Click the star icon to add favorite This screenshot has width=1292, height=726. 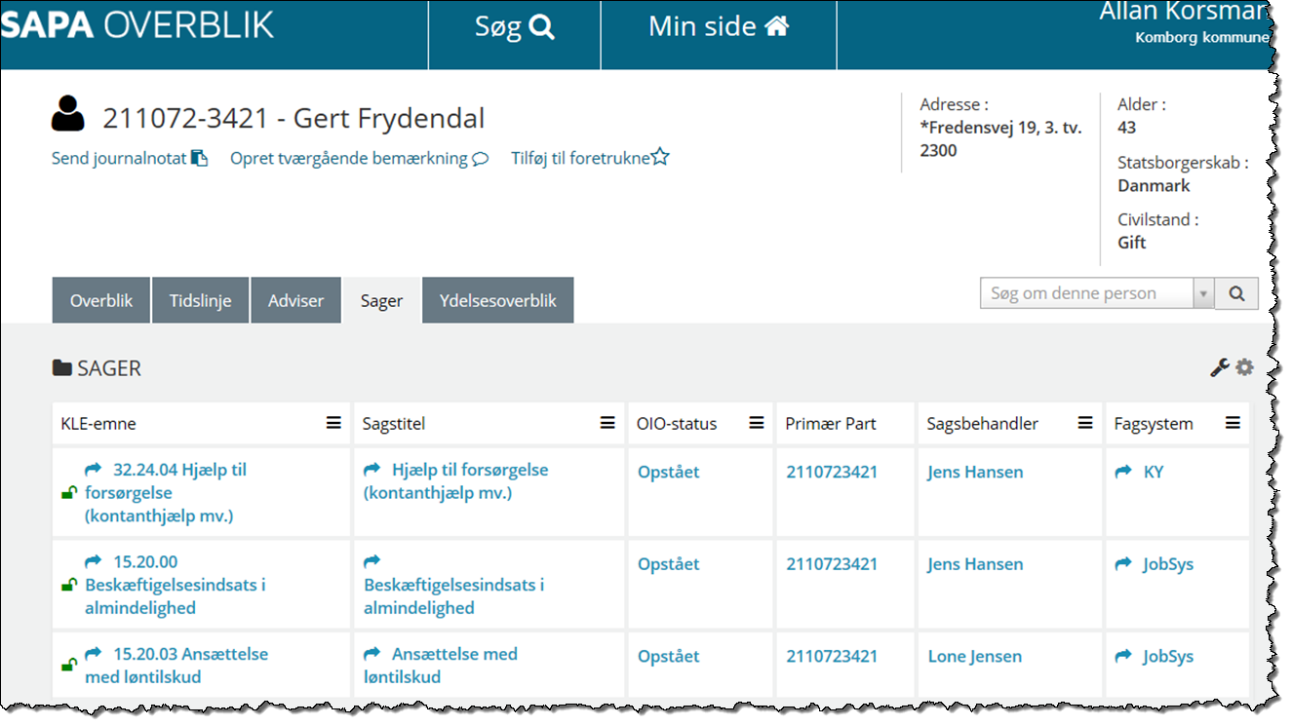[660, 157]
